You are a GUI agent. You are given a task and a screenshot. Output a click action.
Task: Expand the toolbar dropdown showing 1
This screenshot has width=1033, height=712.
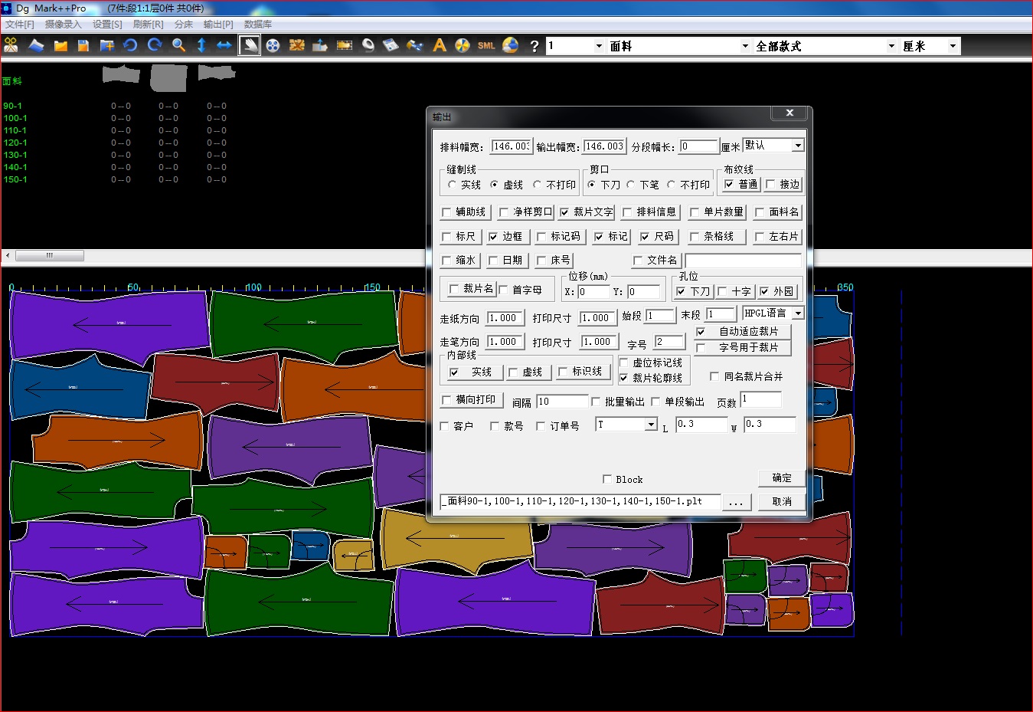599,46
